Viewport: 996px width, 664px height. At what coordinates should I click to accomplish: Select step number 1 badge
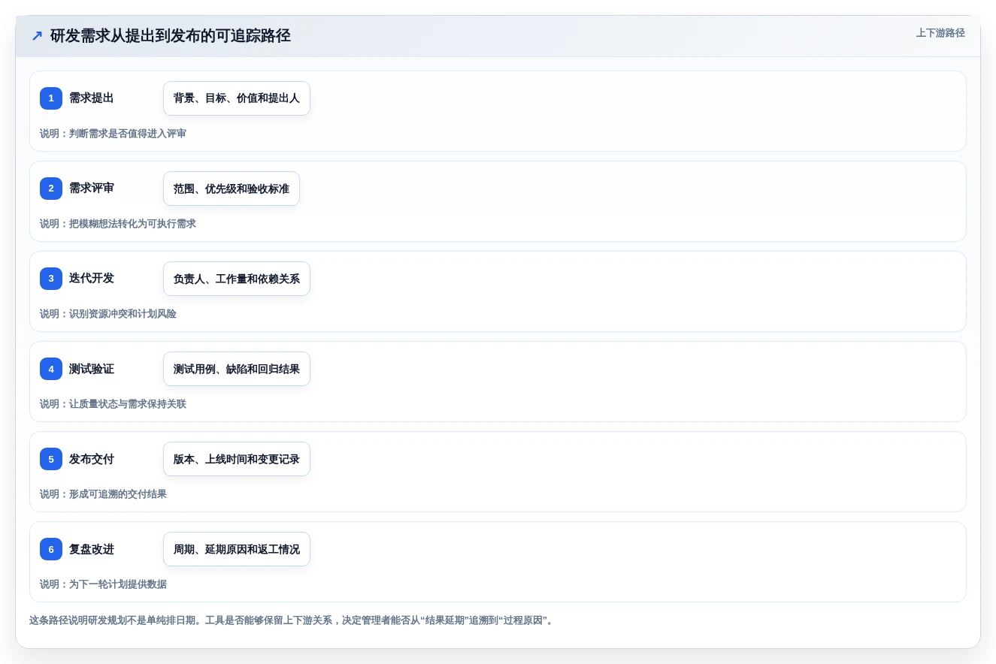[x=51, y=98]
